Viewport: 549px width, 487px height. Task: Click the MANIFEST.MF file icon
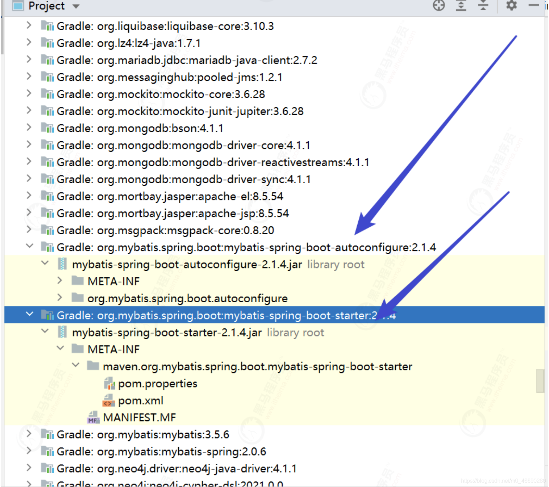point(93,418)
